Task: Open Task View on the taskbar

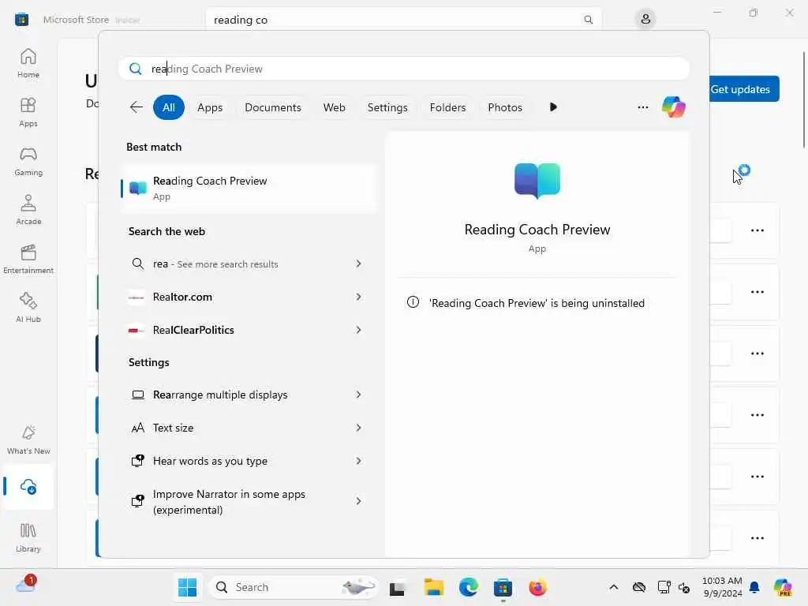Action: click(x=397, y=587)
